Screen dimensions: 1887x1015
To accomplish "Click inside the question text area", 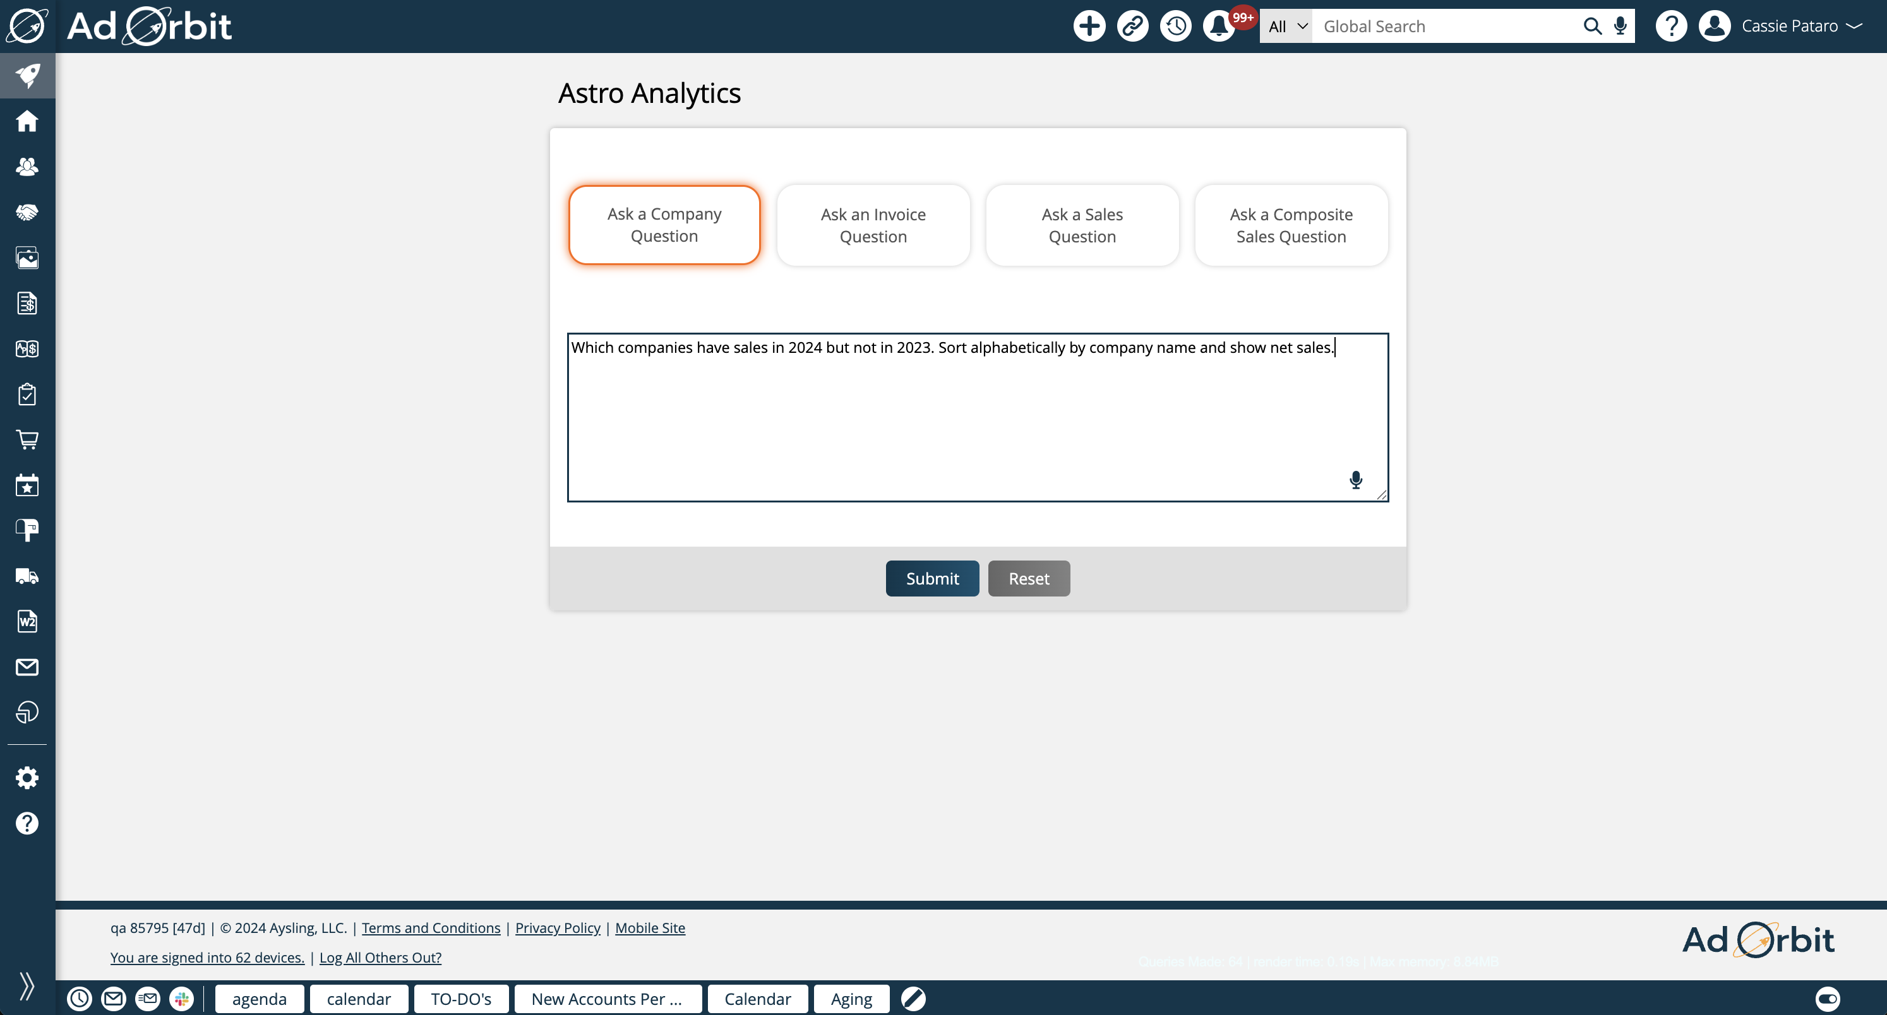I will coord(977,417).
